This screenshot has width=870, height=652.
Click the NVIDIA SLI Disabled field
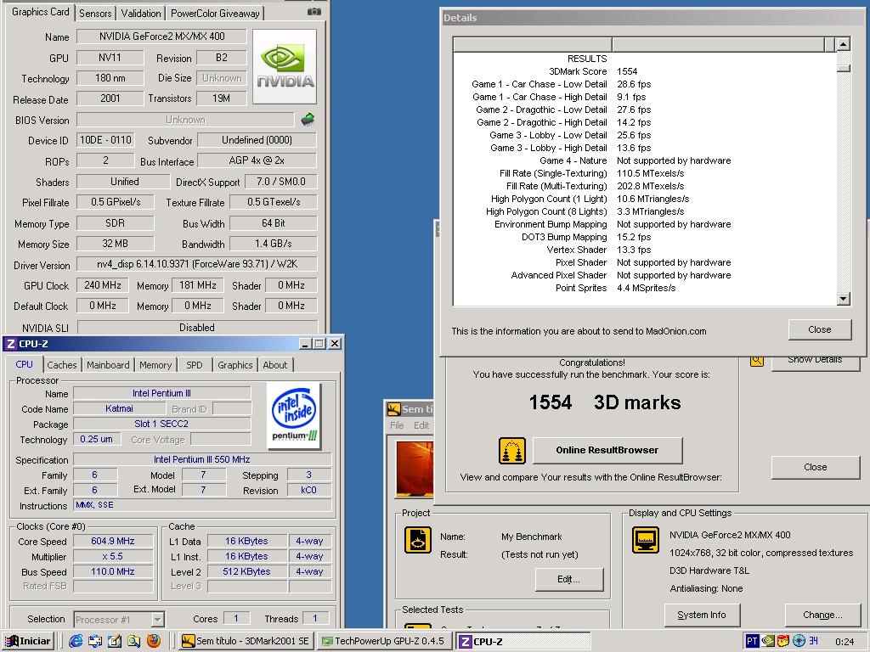point(197,327)
